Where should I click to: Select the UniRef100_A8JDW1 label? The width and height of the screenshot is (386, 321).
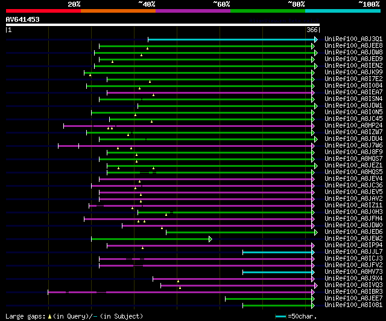(x=353, y=106)
